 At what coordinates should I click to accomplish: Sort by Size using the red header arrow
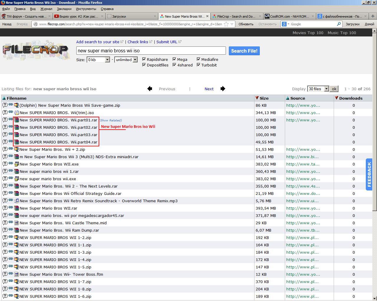pos(257,98)
